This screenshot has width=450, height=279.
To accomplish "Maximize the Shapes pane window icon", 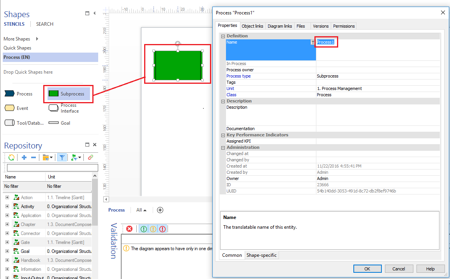I will coord(87,13).
